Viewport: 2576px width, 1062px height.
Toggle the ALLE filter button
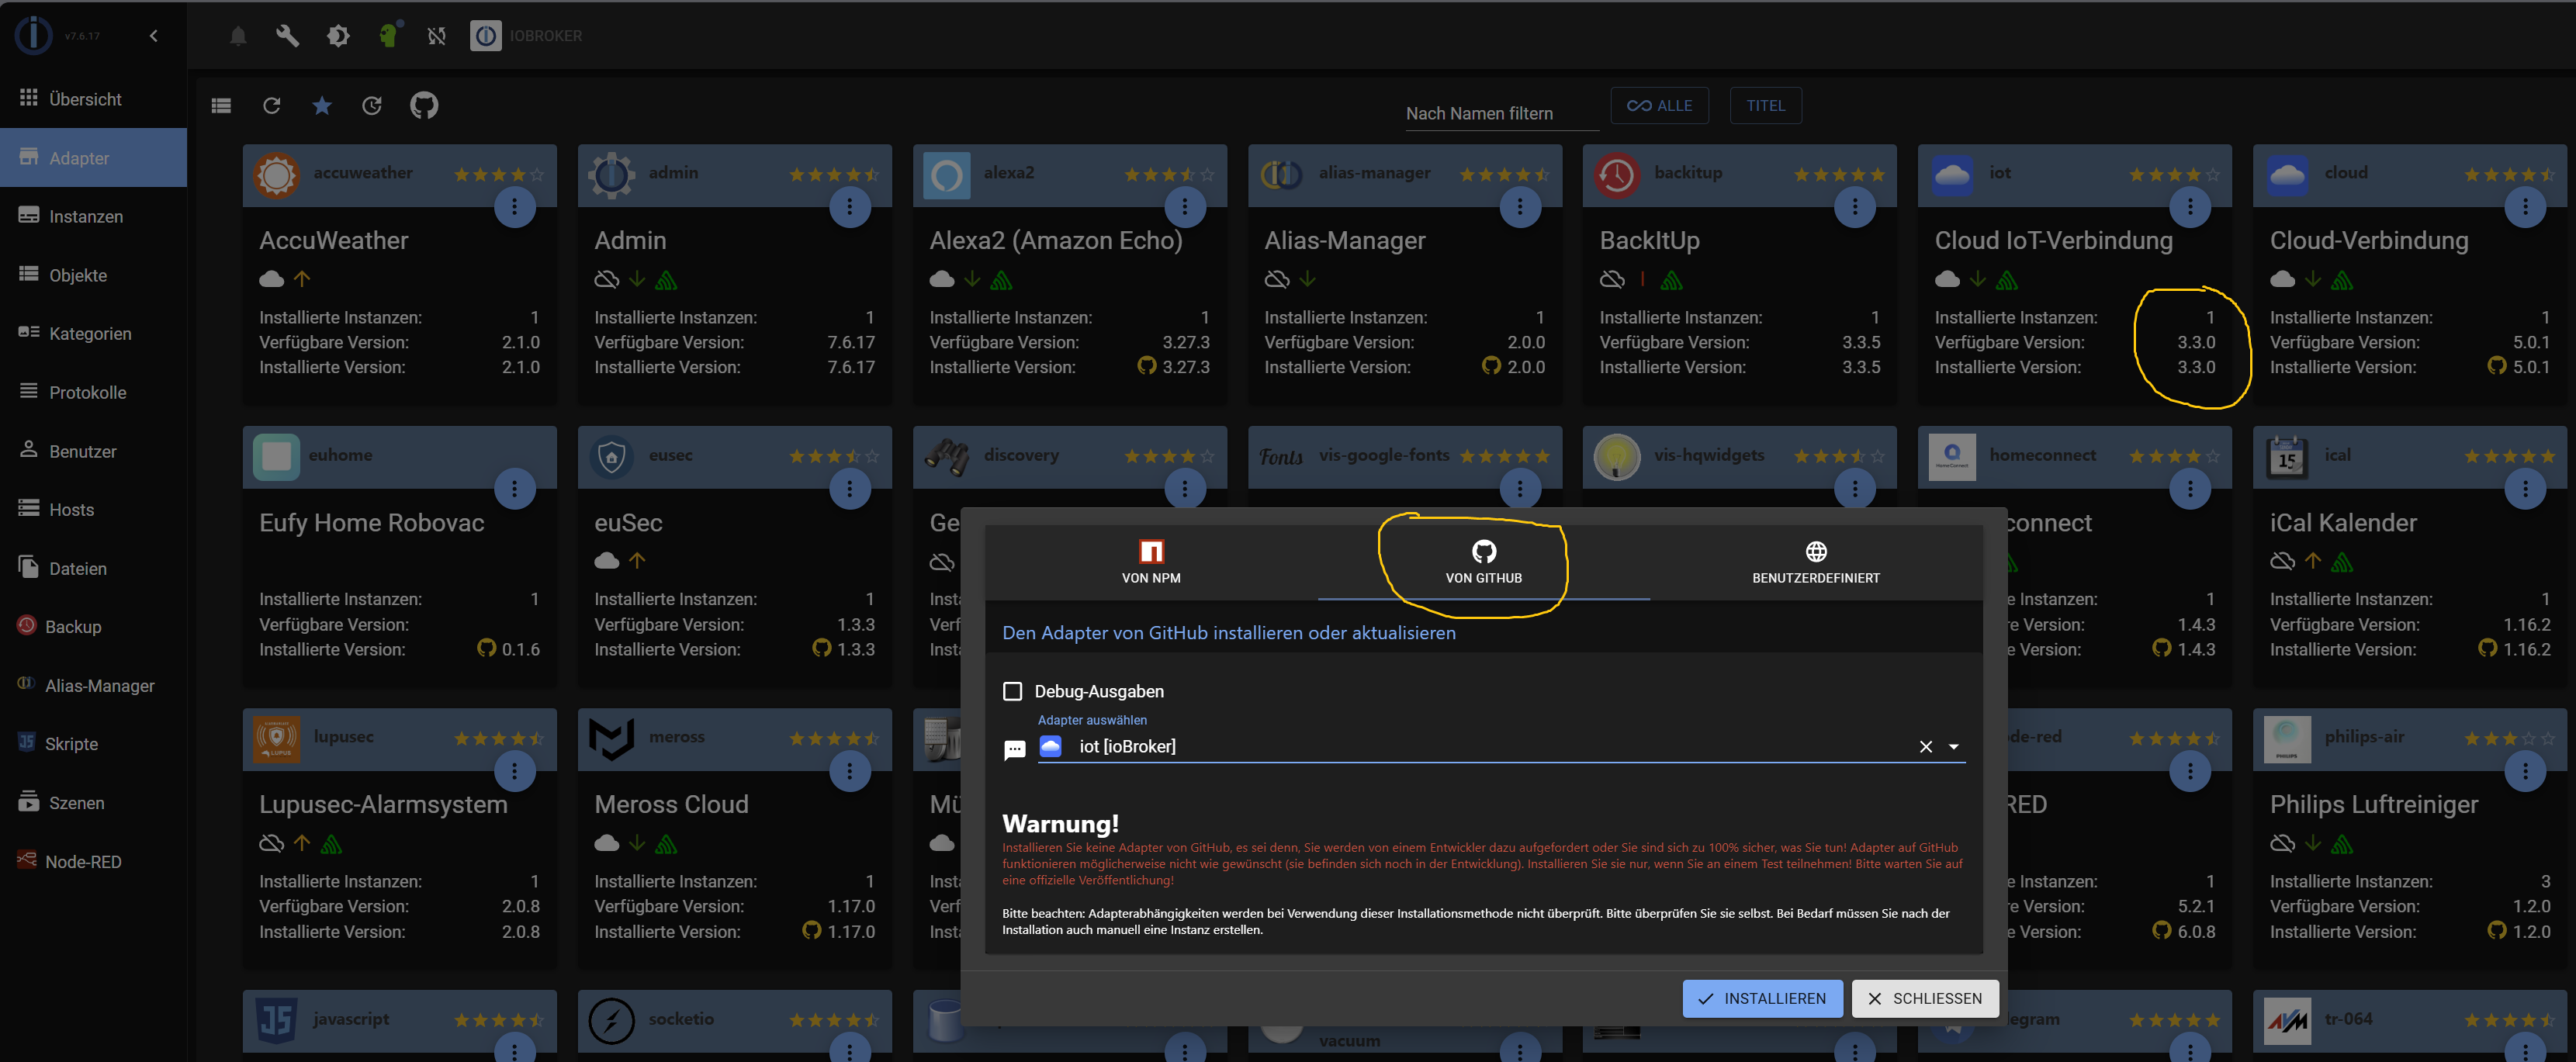(x=1659, y=105)
